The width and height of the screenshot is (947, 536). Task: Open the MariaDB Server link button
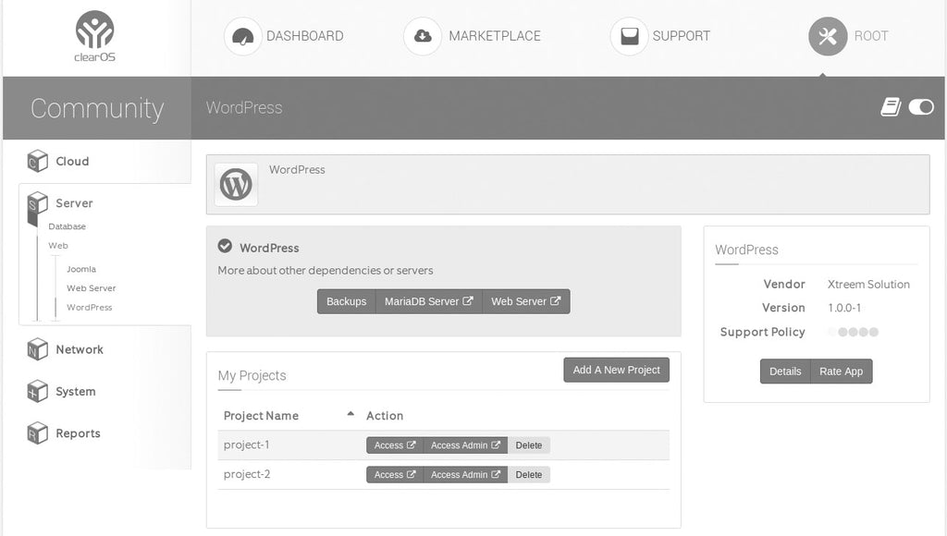429,301
